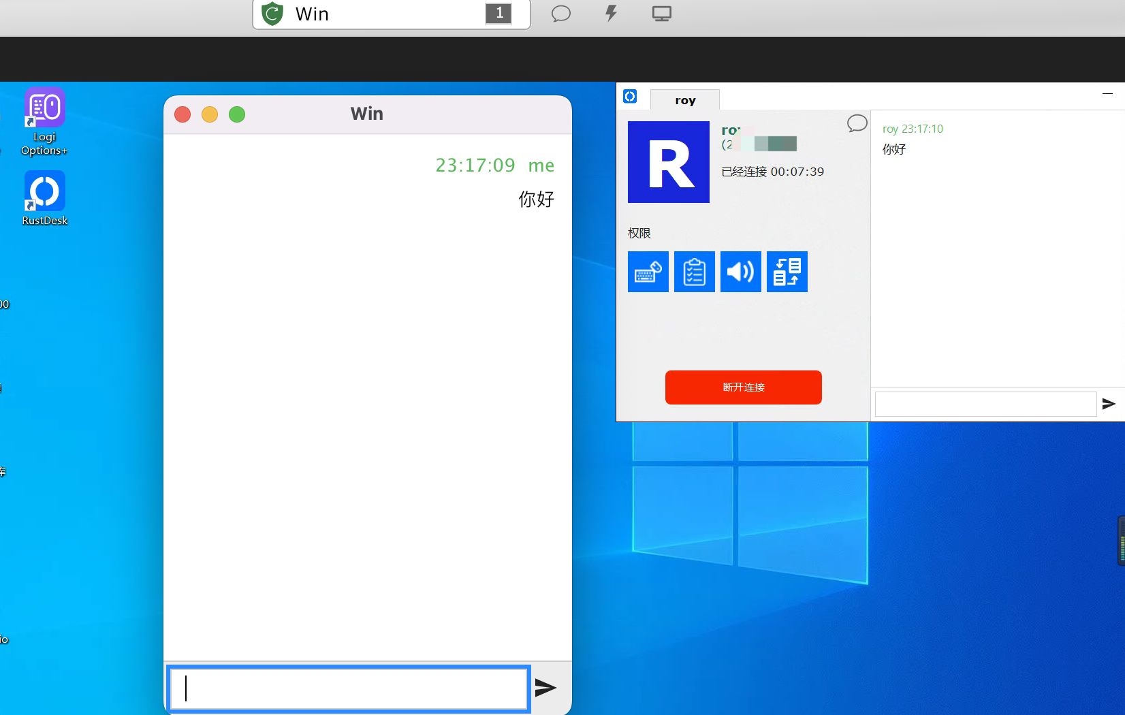Toggle the clipboard permission
Viewport: 1125px width, 715px height.
(x=694, y=272)
